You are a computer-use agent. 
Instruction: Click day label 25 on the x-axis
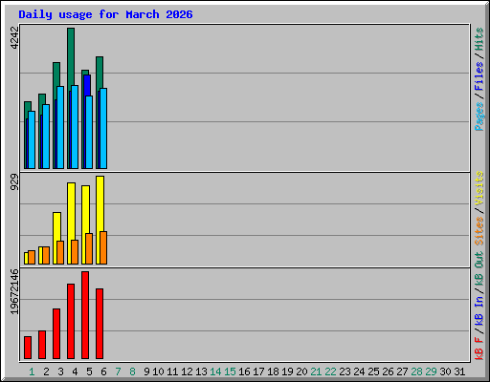pos(373,371)
